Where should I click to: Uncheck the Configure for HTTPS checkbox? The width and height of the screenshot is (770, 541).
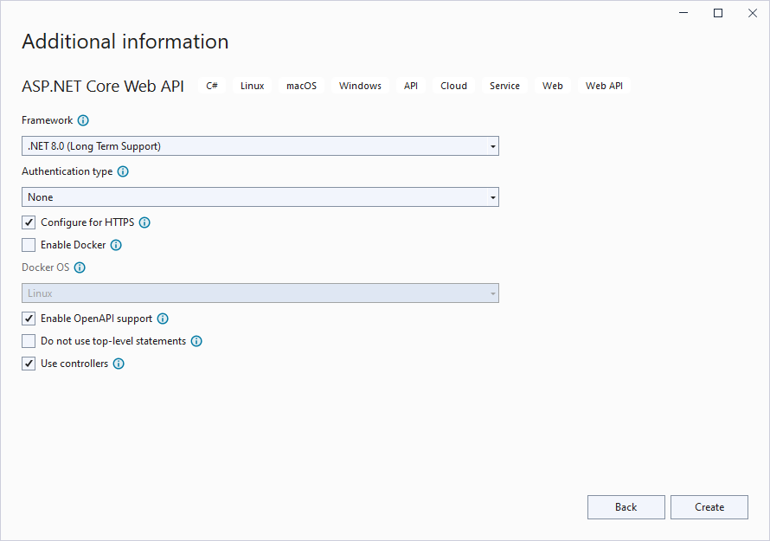(29, 222)
